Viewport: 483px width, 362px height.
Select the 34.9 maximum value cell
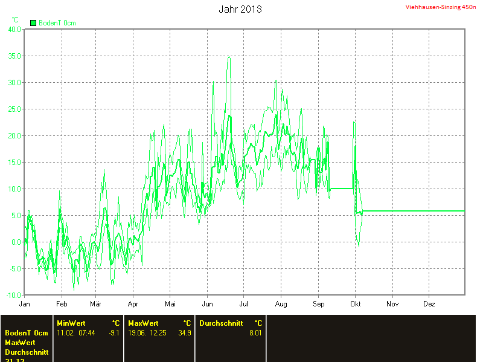(185, 333)
